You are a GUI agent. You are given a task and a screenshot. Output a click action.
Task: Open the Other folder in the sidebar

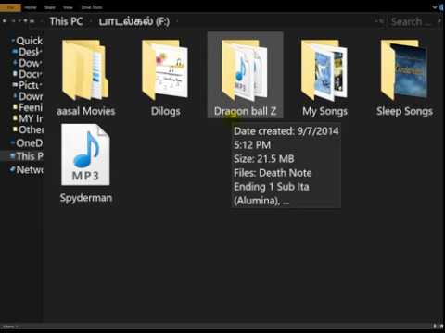click(28, 129)
